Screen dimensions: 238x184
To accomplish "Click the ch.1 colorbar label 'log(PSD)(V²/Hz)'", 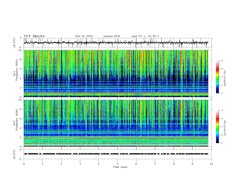I will coord(225,78).
